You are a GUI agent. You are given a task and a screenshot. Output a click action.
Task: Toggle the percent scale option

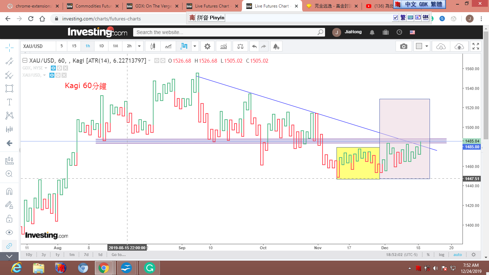pos(428,255)
